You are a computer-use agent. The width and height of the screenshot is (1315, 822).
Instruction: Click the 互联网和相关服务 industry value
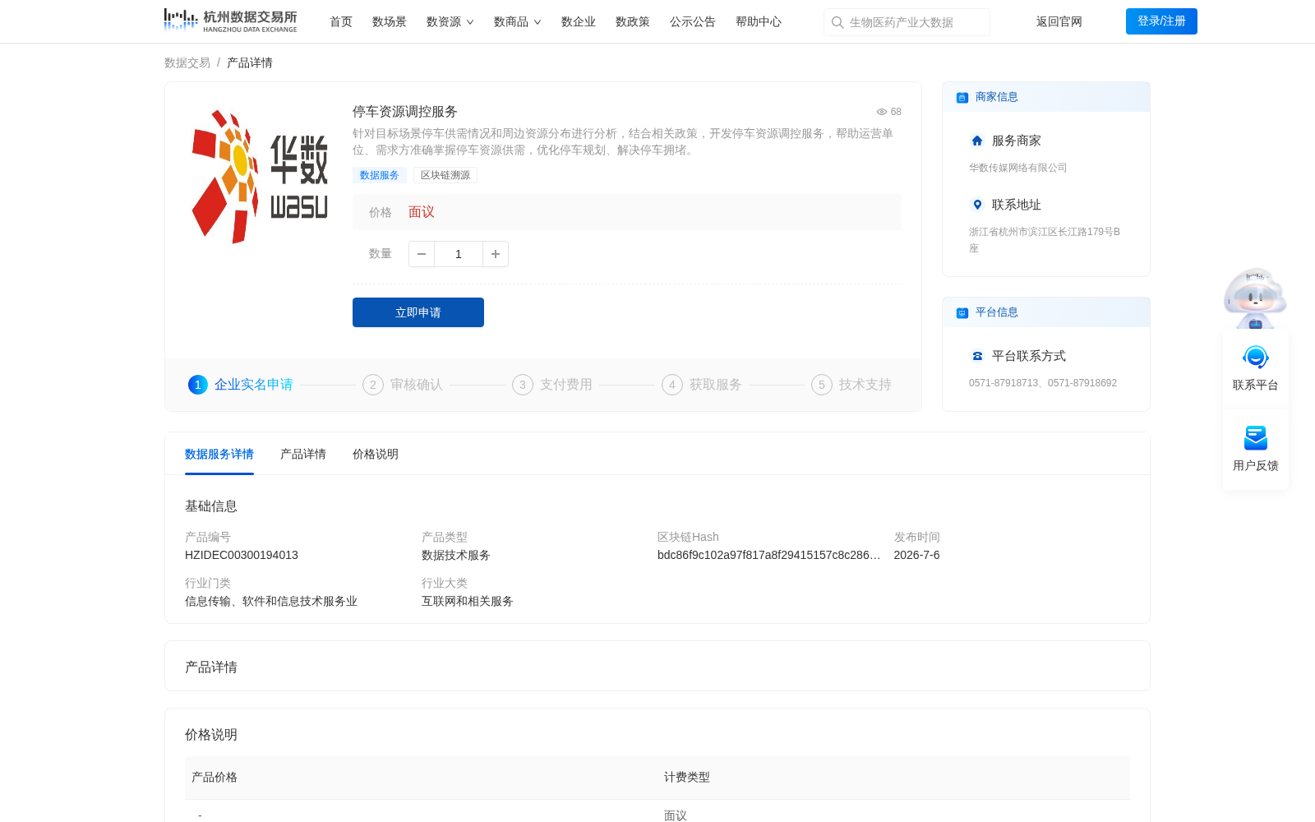click(468, 602)
